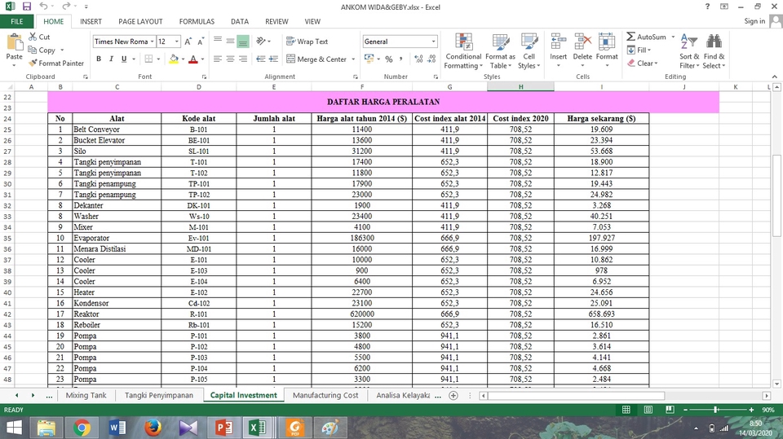The height and width of the screenshot is (439, 783).
Task: Toggle Underline formatting
Action: pyautogui.click(x=123, y=59)
